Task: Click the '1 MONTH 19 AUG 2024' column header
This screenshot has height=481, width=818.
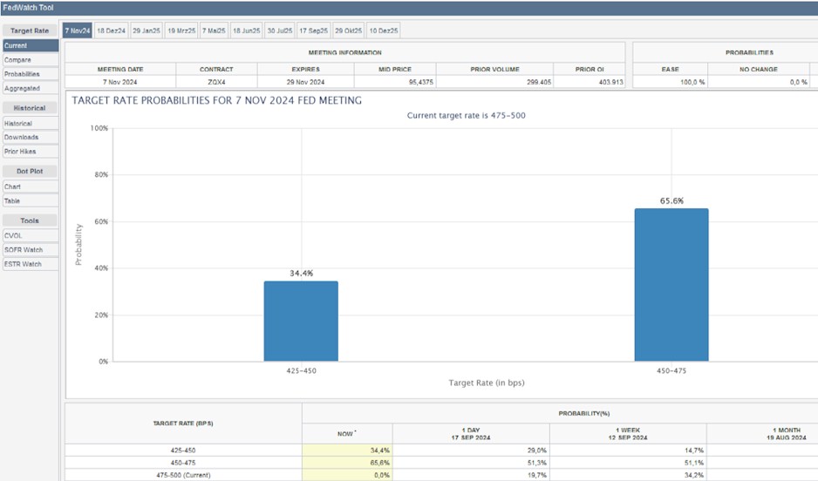Action: 787,434
